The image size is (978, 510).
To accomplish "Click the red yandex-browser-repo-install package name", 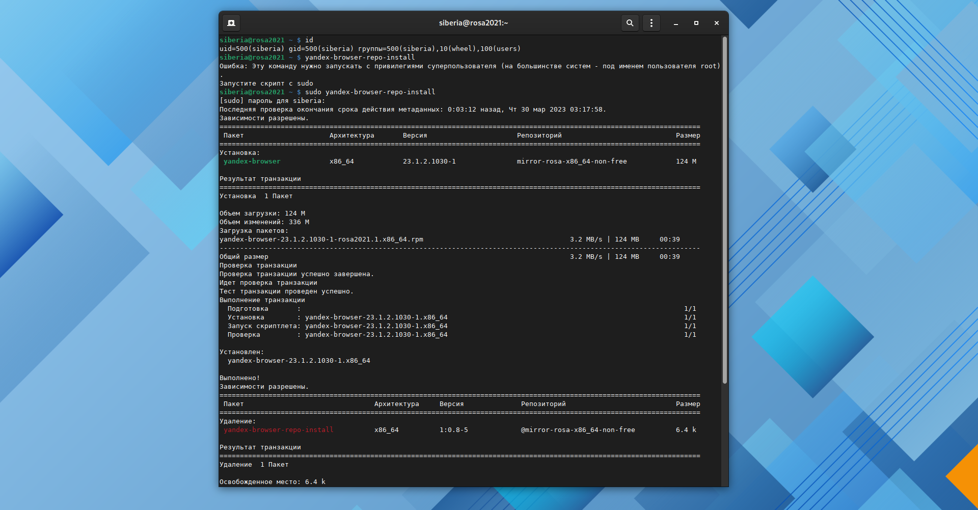I will (x=278, y=430).
